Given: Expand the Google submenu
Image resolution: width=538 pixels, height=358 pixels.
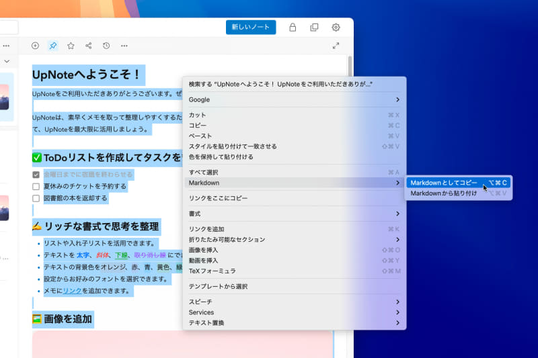Looking at the screenshot, I should [x=295, y=99].
